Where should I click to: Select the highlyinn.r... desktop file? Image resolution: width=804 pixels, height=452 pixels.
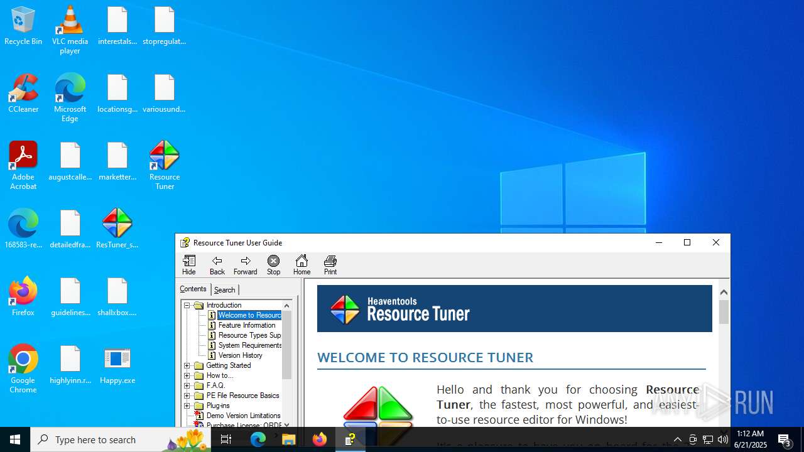[x=70, y=365]
